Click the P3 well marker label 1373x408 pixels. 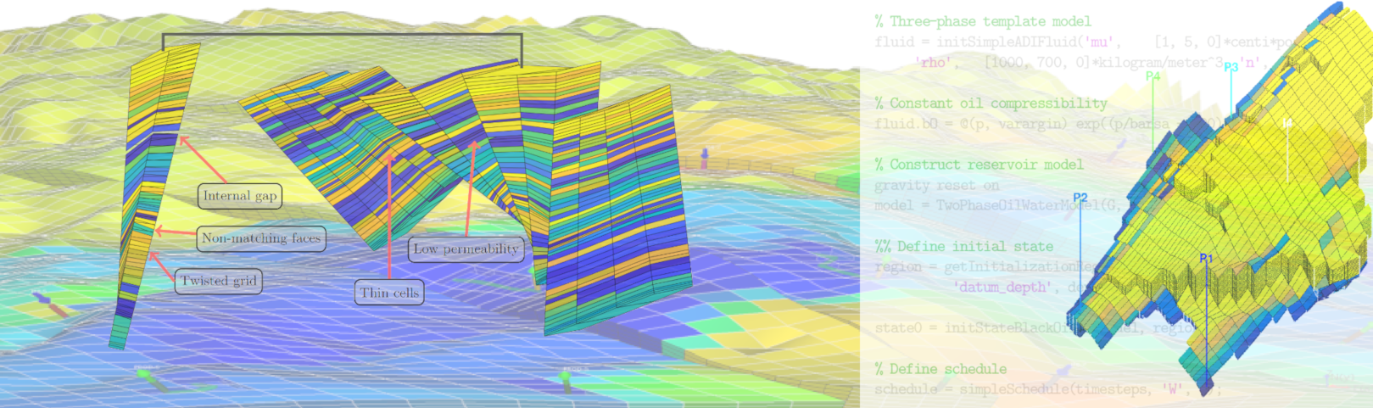tap(1231, 67)
